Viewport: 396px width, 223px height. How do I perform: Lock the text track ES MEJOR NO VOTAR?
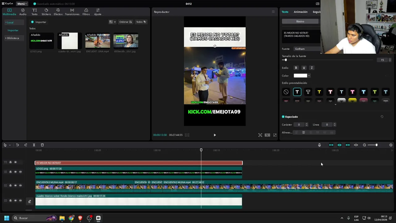pos(10,162)
